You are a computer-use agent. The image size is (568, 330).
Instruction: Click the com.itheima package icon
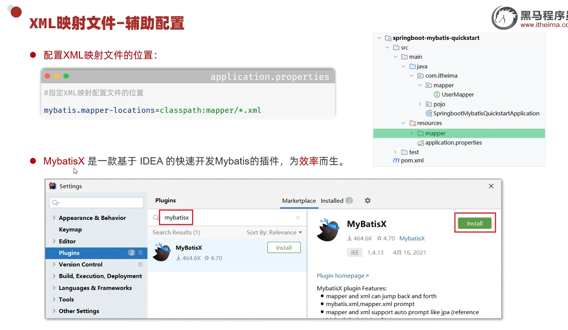click(x=420, y=76)
